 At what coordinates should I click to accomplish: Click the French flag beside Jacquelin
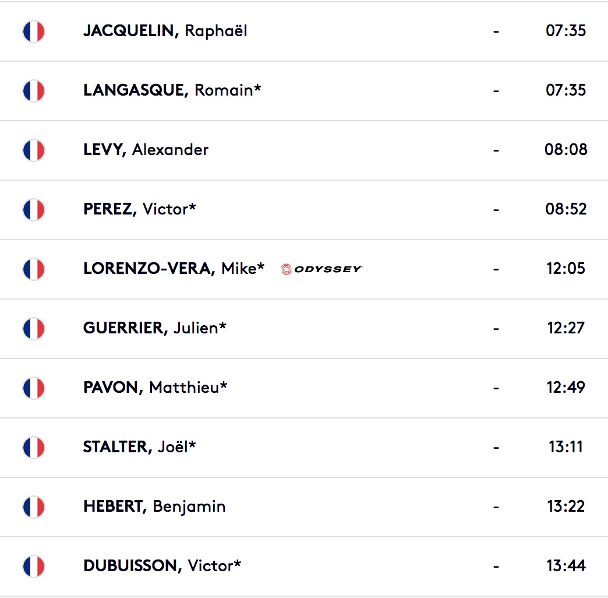click(x=34, y=31)
